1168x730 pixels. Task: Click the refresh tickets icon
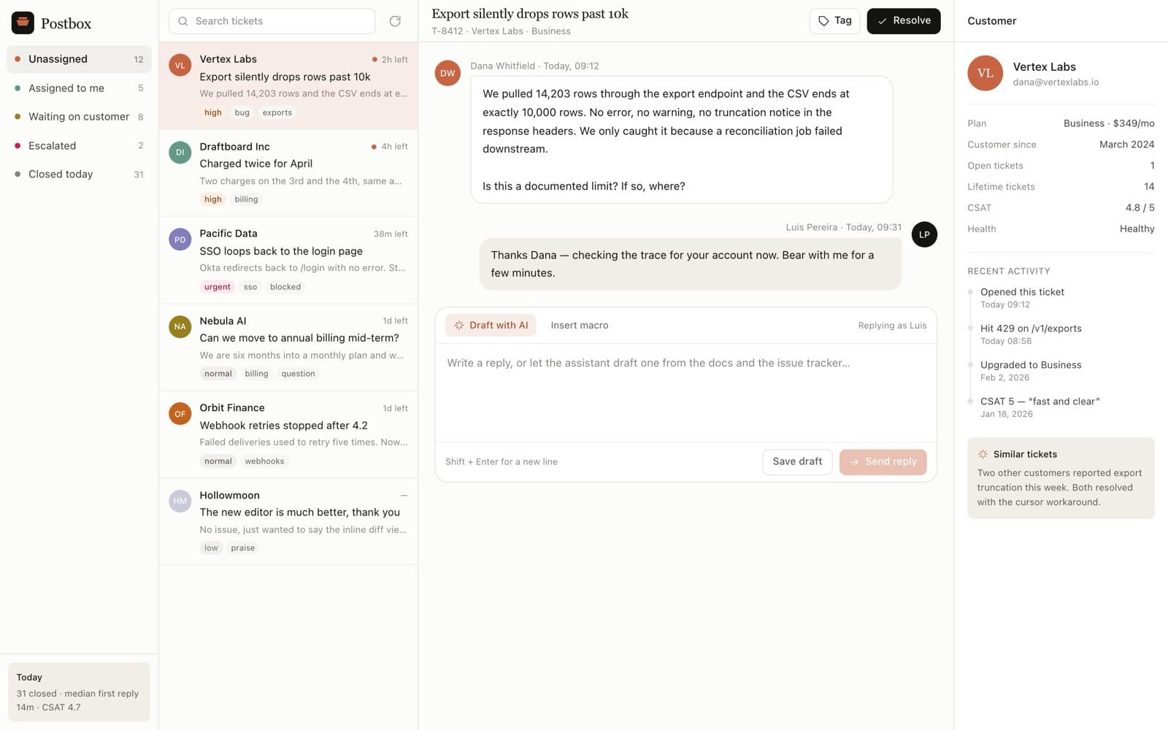pos(395,21)
